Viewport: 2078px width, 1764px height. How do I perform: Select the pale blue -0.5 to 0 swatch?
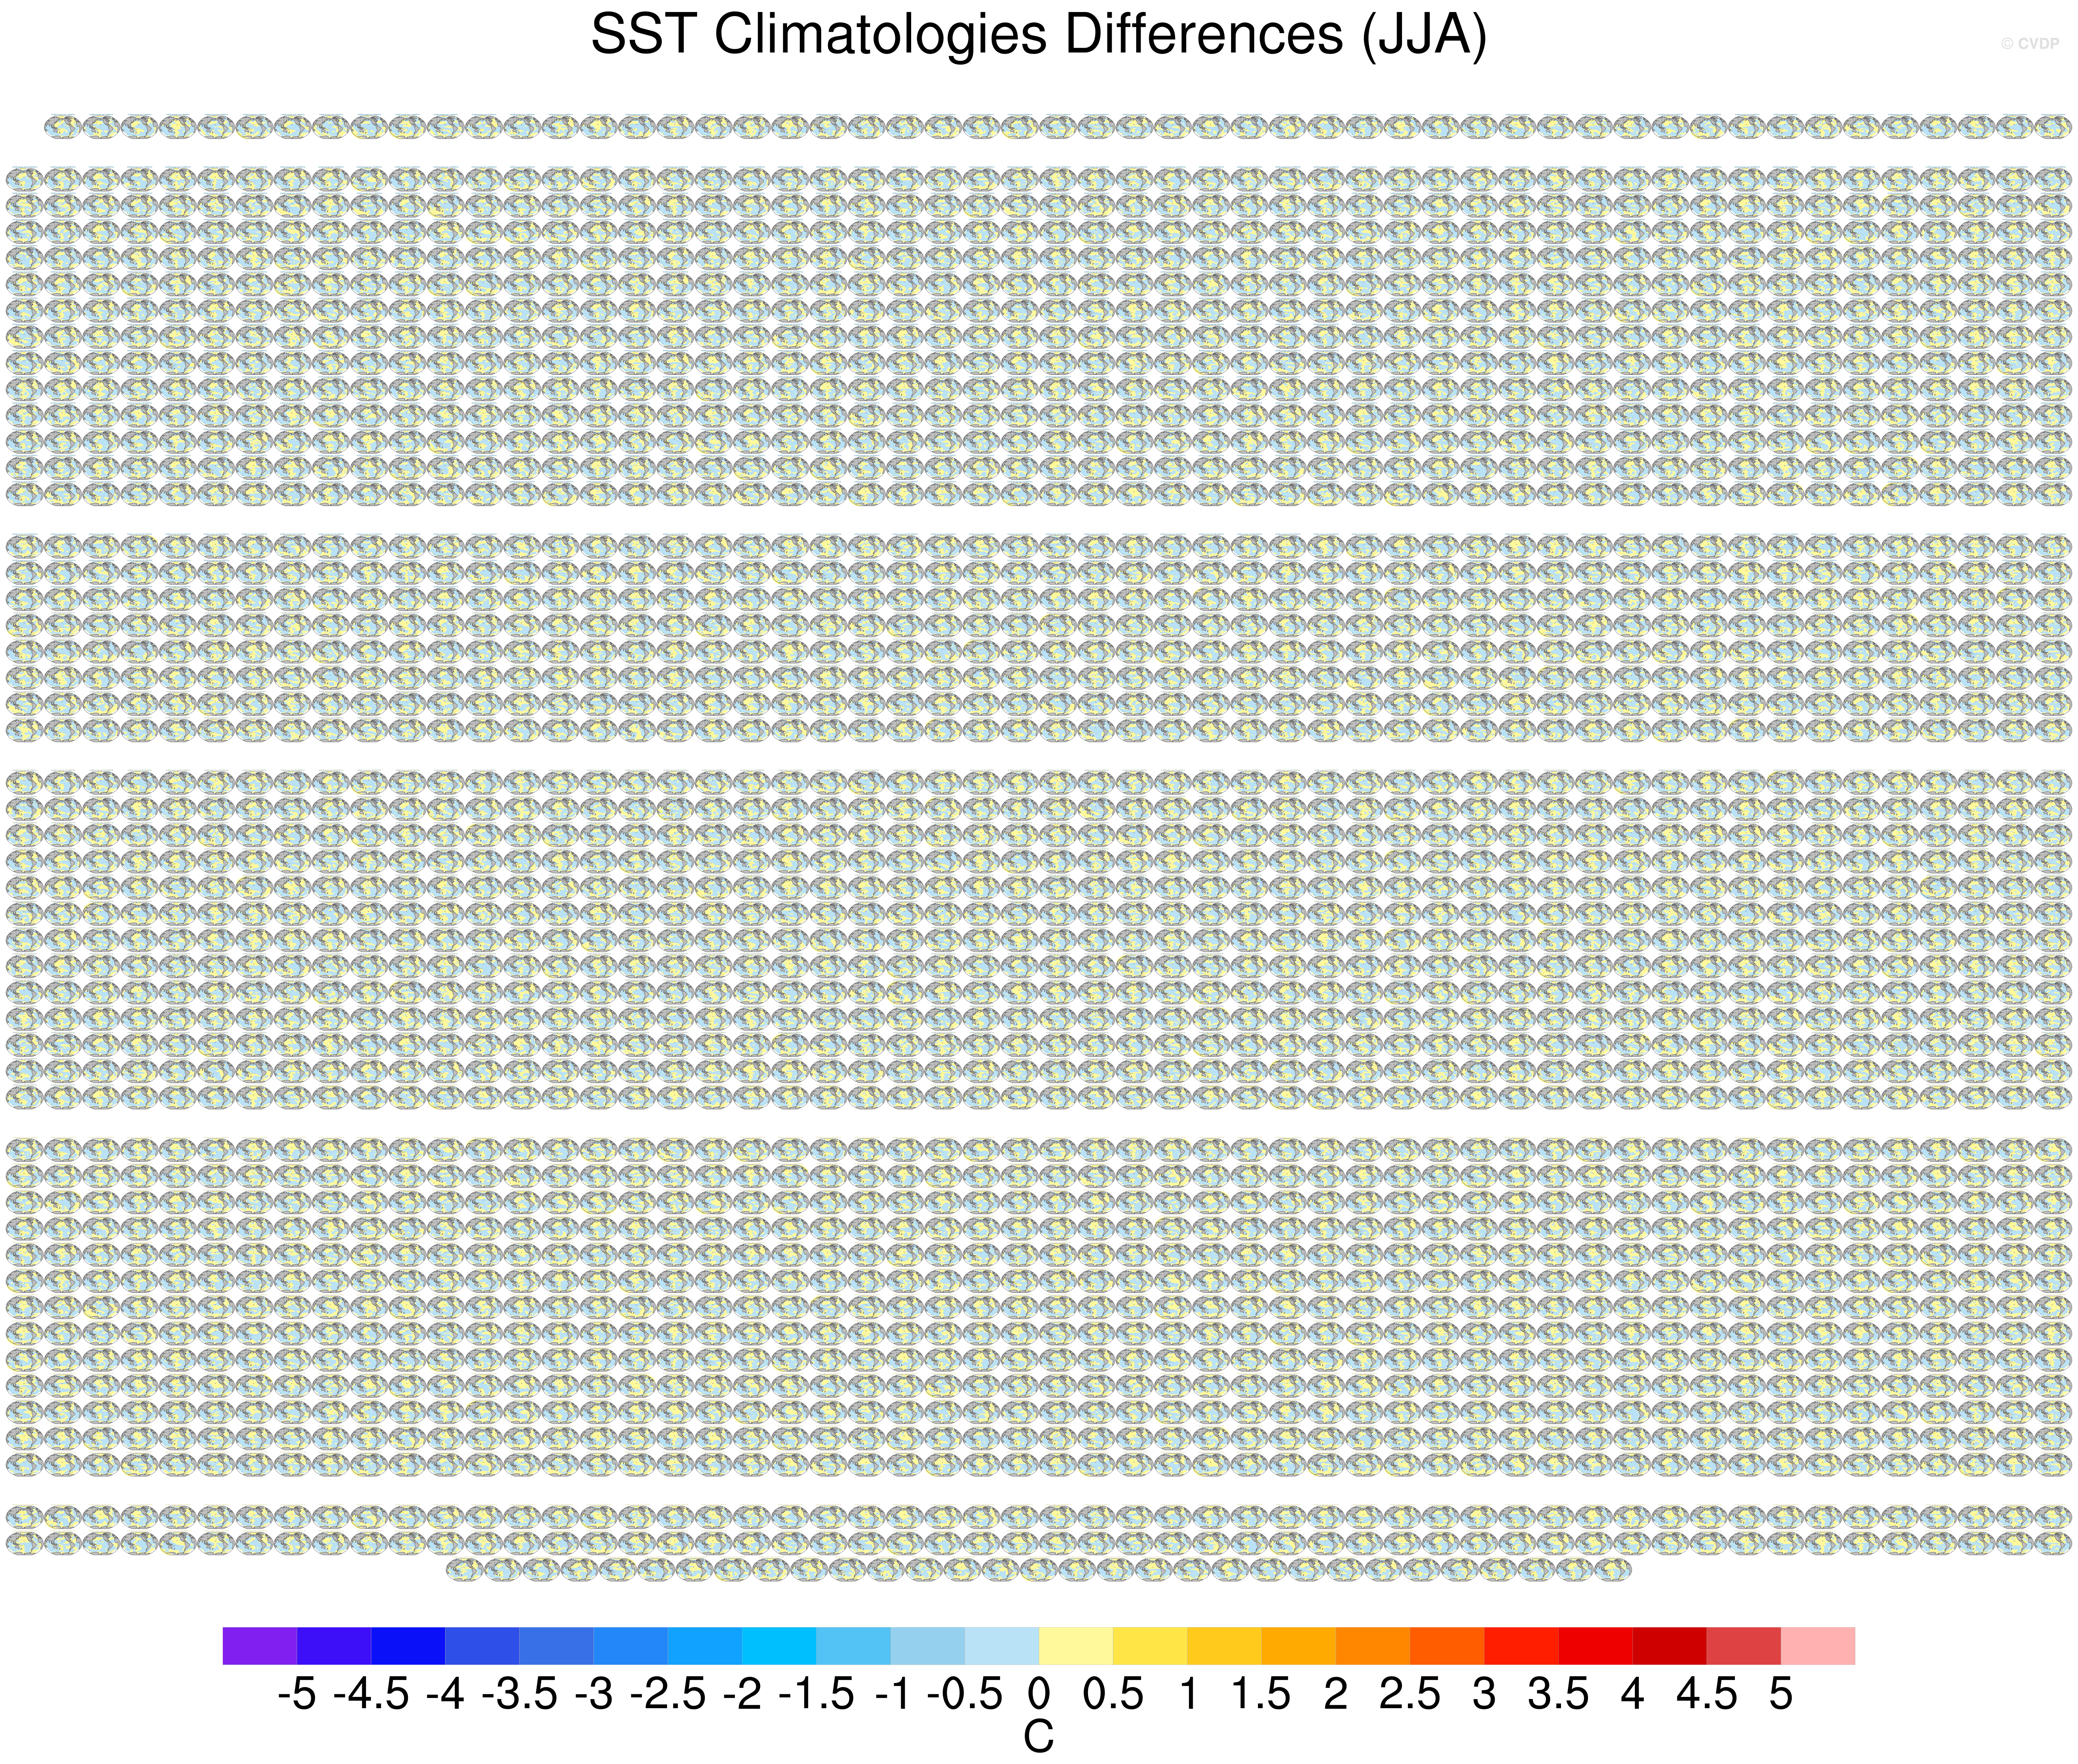pos(1002,1645)
